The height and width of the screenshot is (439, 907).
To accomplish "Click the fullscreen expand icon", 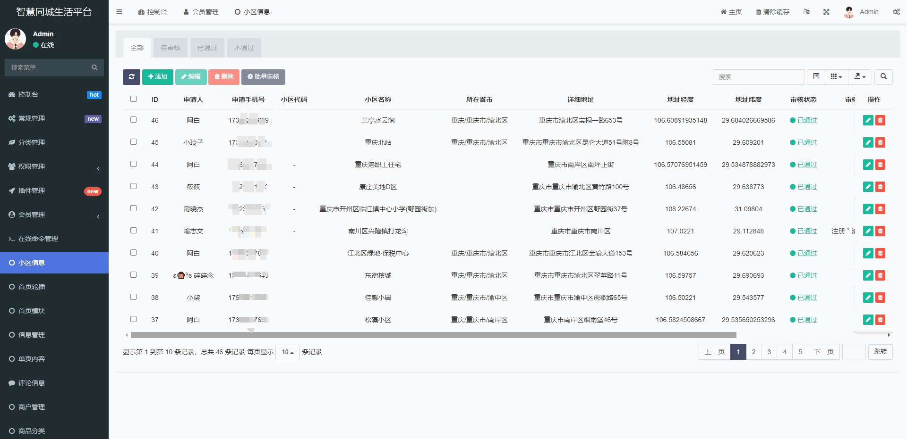I will [826, 12].
